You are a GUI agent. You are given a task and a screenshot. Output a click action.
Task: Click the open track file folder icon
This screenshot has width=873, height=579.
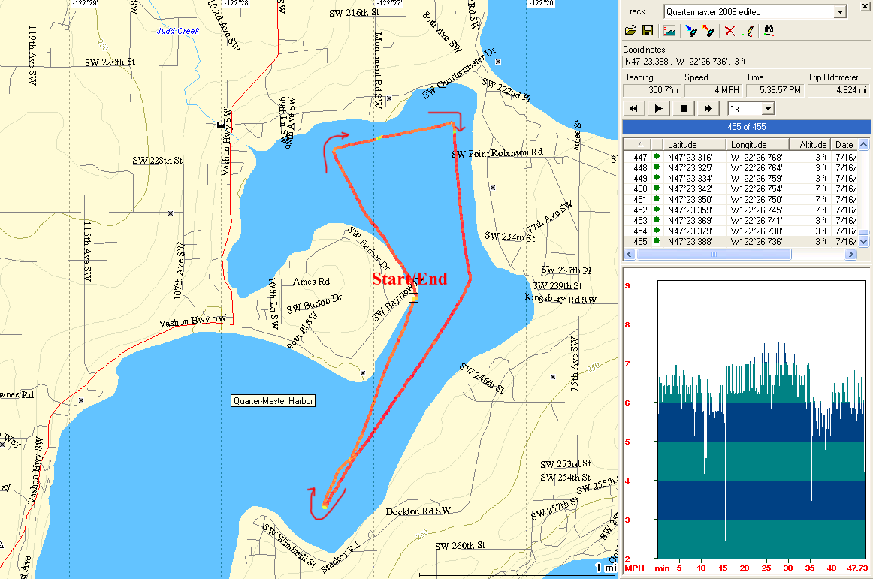pos(632,31)
